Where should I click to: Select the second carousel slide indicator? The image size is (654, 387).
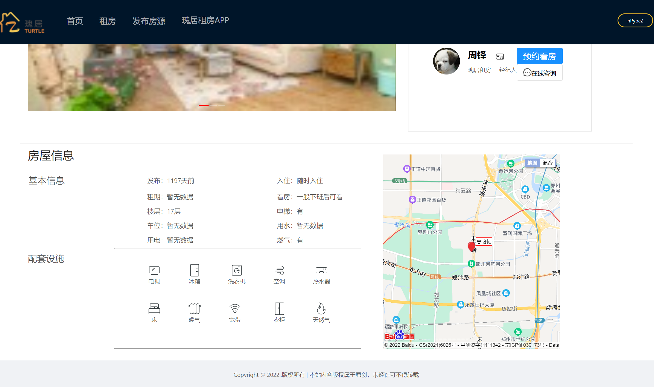tap(214, 105)
